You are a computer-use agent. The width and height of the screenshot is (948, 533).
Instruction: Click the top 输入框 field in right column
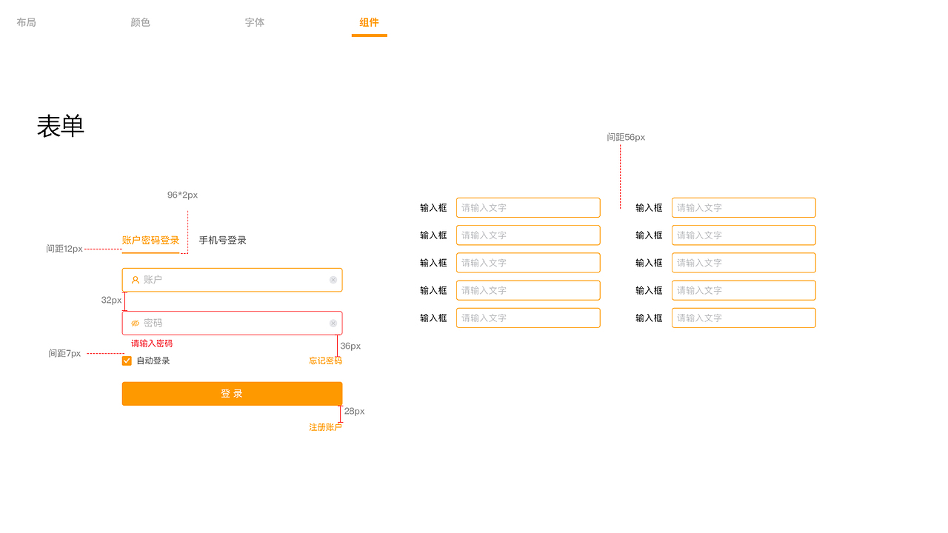tap(744, 208)
